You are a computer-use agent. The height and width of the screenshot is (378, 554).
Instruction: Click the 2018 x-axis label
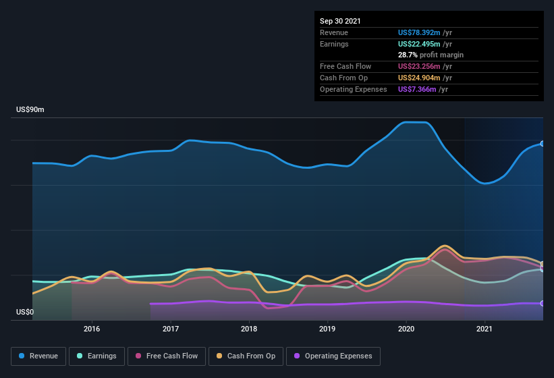pos(249,329)
